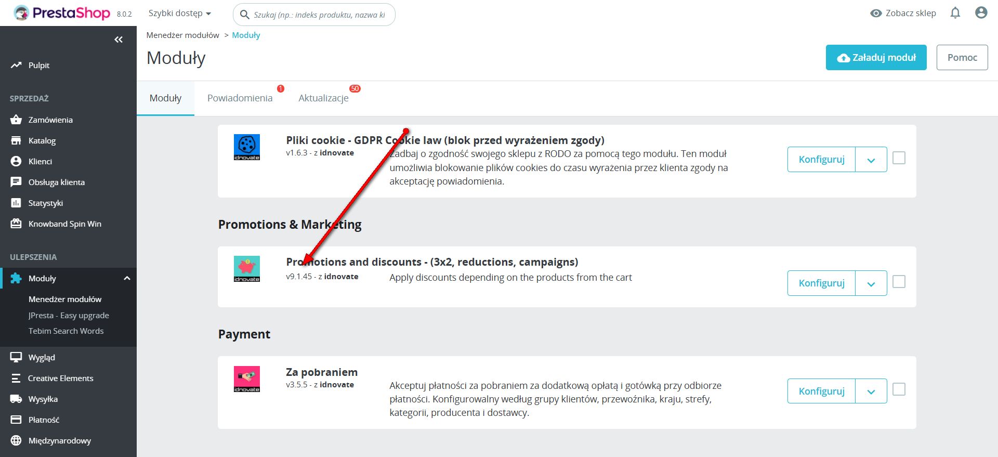This screenshot has width=998, height=457.
Task: Open Zamówienia basket icon in sidebar
Action: [x=16, y=120]
